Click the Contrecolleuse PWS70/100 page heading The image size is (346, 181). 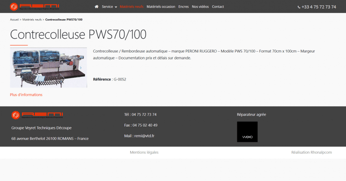[x=78, y=35]
